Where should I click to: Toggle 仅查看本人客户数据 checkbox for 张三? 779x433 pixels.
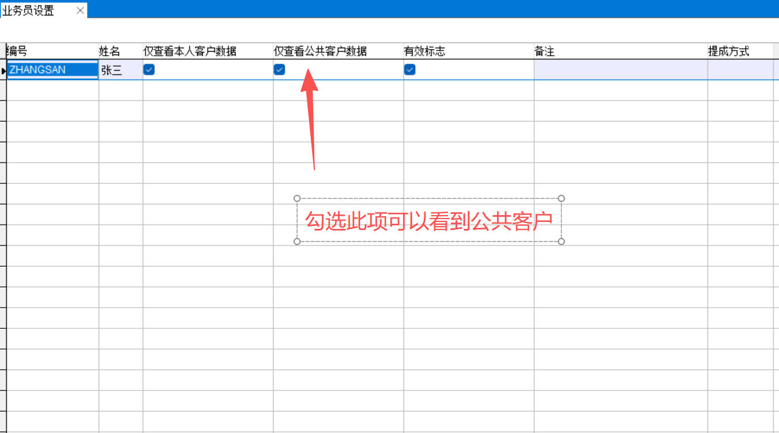(x=149, y=70)
